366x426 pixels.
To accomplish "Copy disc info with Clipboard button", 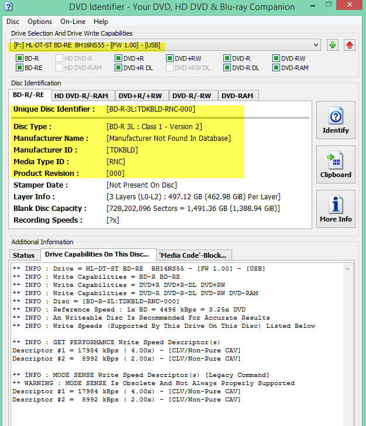I will pyautogui.click(x=336, y=164).
